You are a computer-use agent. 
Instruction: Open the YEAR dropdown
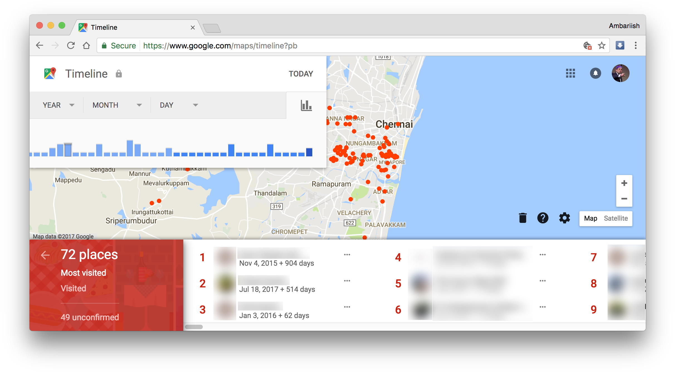(57, 105)
